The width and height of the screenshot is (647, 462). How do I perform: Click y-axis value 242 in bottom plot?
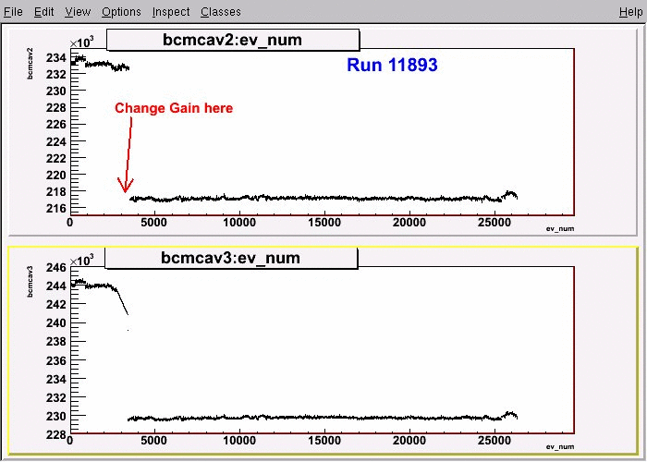coord(56,305)
